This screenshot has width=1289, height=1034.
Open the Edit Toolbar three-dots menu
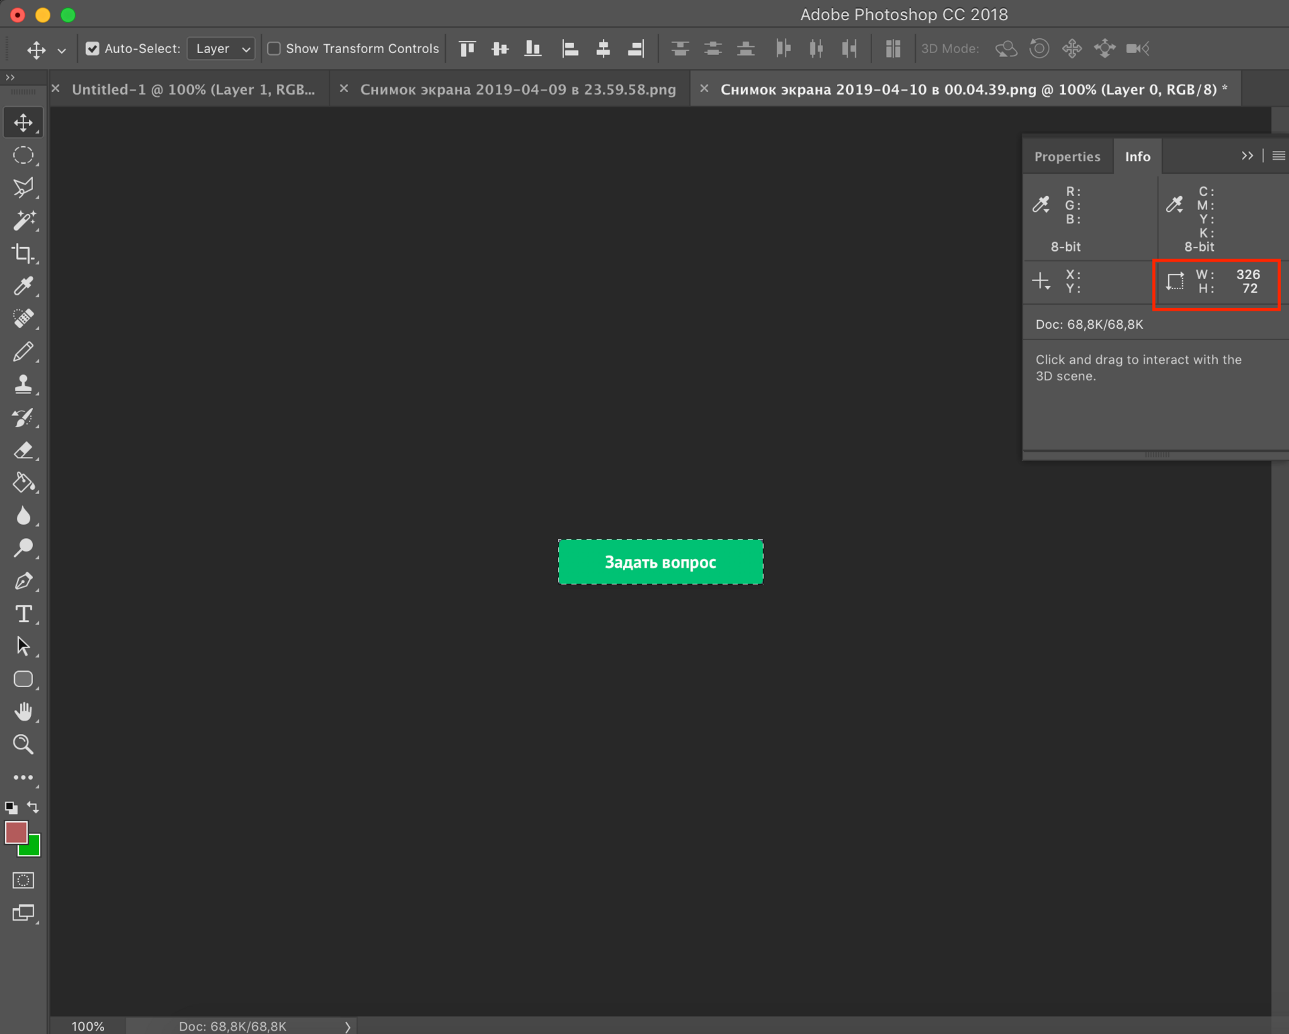[x=23, y=778]
